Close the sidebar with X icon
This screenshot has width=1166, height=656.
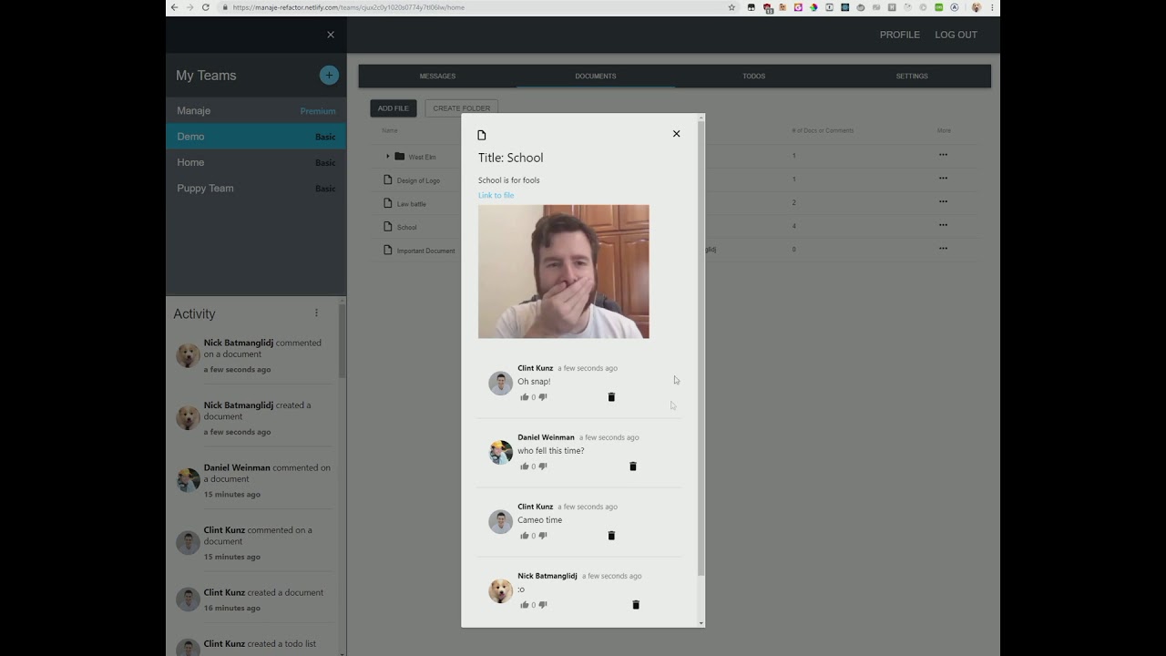(x=331, y=35)
